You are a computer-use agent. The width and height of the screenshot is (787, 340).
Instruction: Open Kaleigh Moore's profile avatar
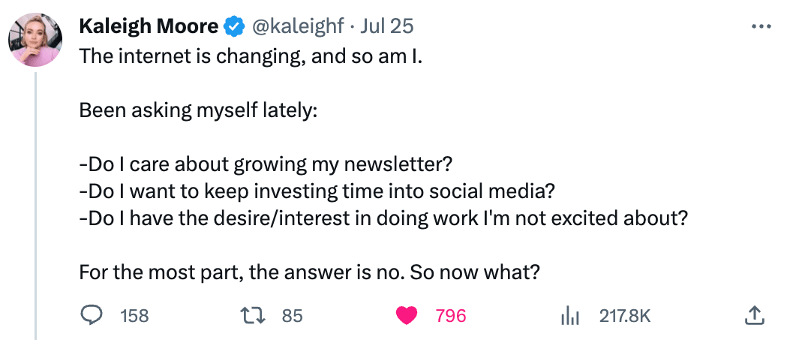click(35, 40)
